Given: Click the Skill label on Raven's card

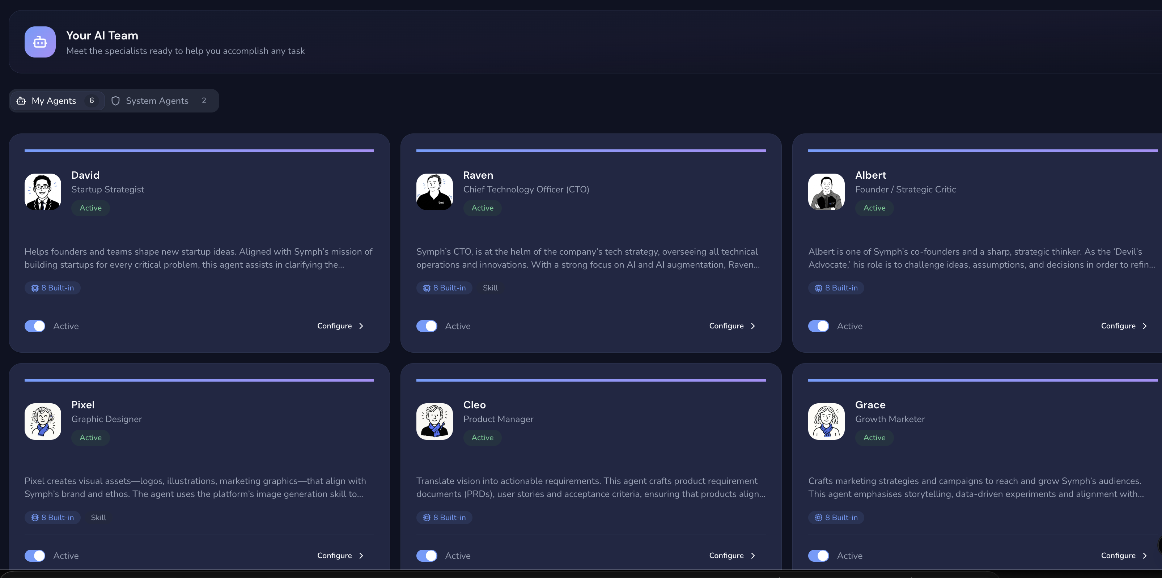Looking at the screenshot, I should tap(490, 288).
